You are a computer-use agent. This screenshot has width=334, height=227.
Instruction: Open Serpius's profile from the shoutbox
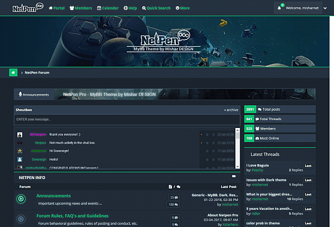point(41,142)
